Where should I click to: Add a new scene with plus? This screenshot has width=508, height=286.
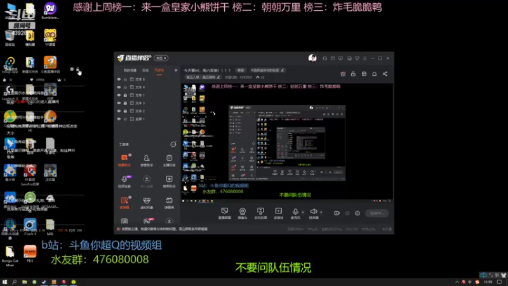click(176, 70)
